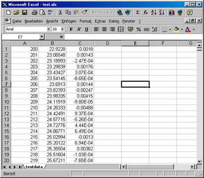The width and height of the screenshot is (204, 178).
Task: Open a file with the Open folder icon
Action: pyautogui.click(x=16, y=12)
